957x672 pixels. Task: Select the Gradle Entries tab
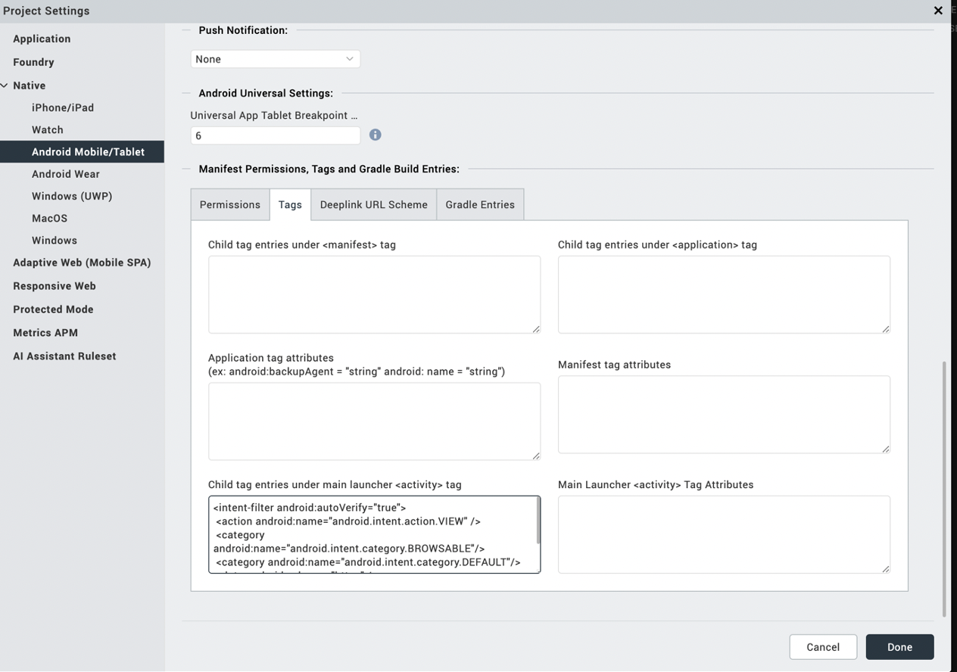[x=480, y=204]
